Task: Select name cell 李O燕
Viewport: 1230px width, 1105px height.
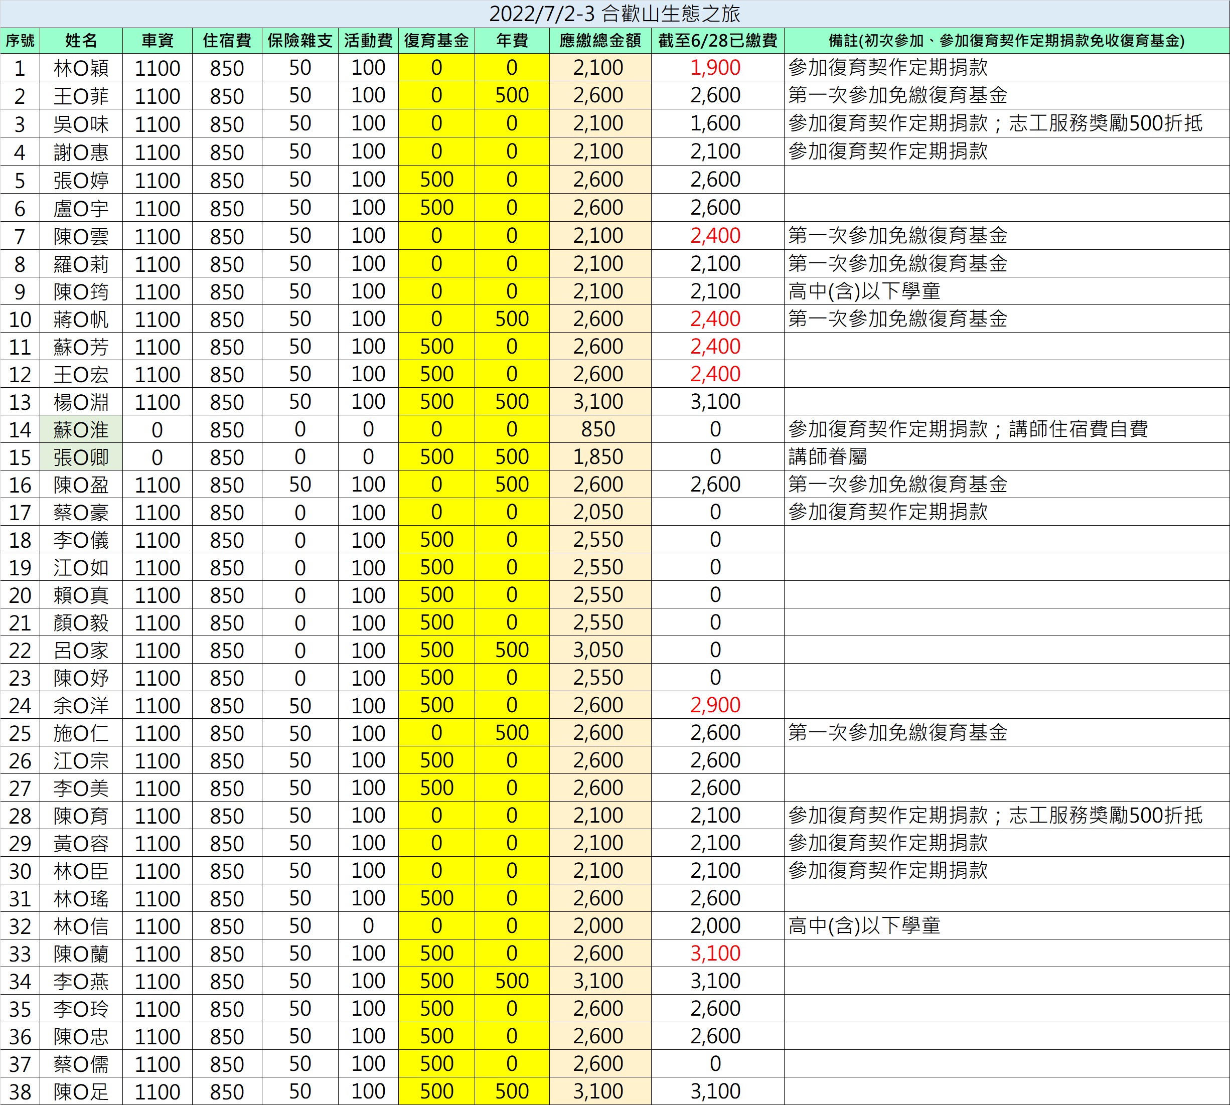Action: click(81, 981)
